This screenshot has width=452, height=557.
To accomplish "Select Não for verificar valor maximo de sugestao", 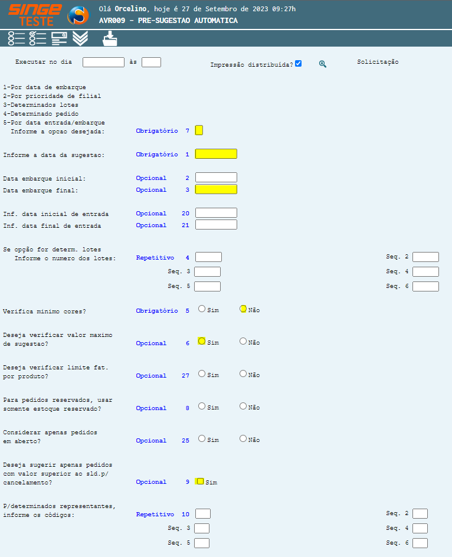I will coord(243,341).
